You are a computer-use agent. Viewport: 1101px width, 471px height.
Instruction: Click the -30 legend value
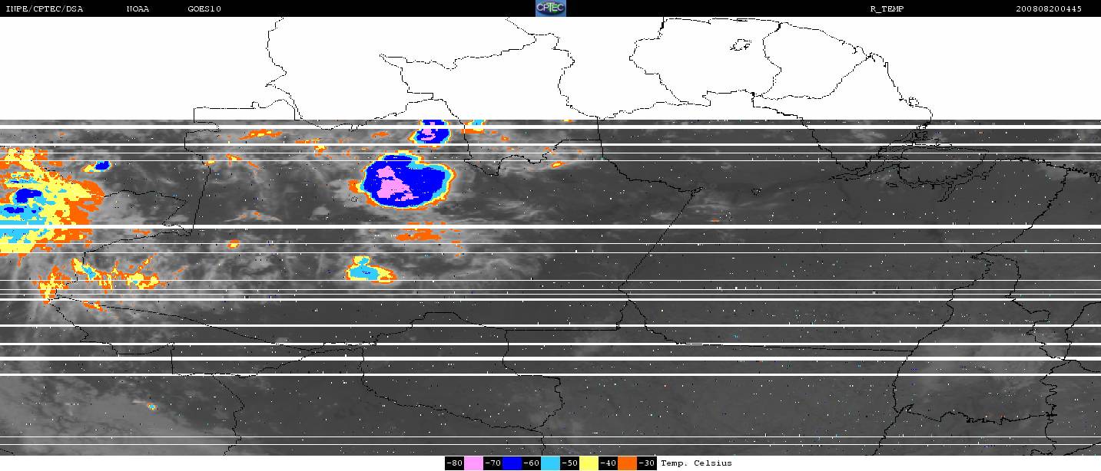(647, 463)
